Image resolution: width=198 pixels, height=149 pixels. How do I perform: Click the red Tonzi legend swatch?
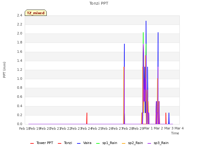click(x=59, y=143)
